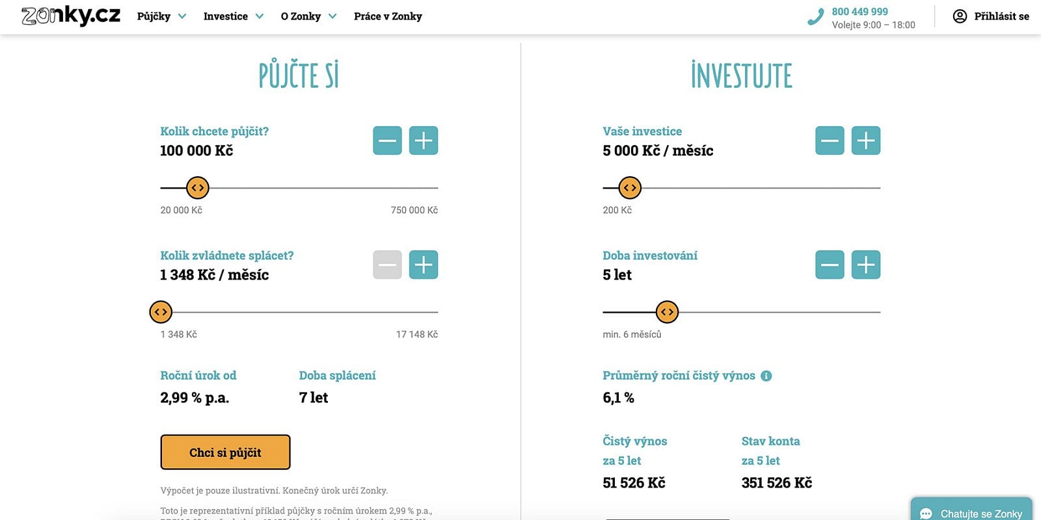The height and width of the screenshot is (520, 1041).
Task: Click the plus button for monthly investment
Action: point(866,140)
